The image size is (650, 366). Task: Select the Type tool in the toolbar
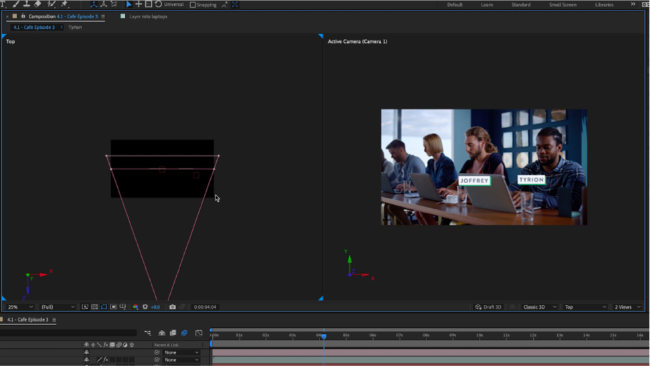coord(3,4)
